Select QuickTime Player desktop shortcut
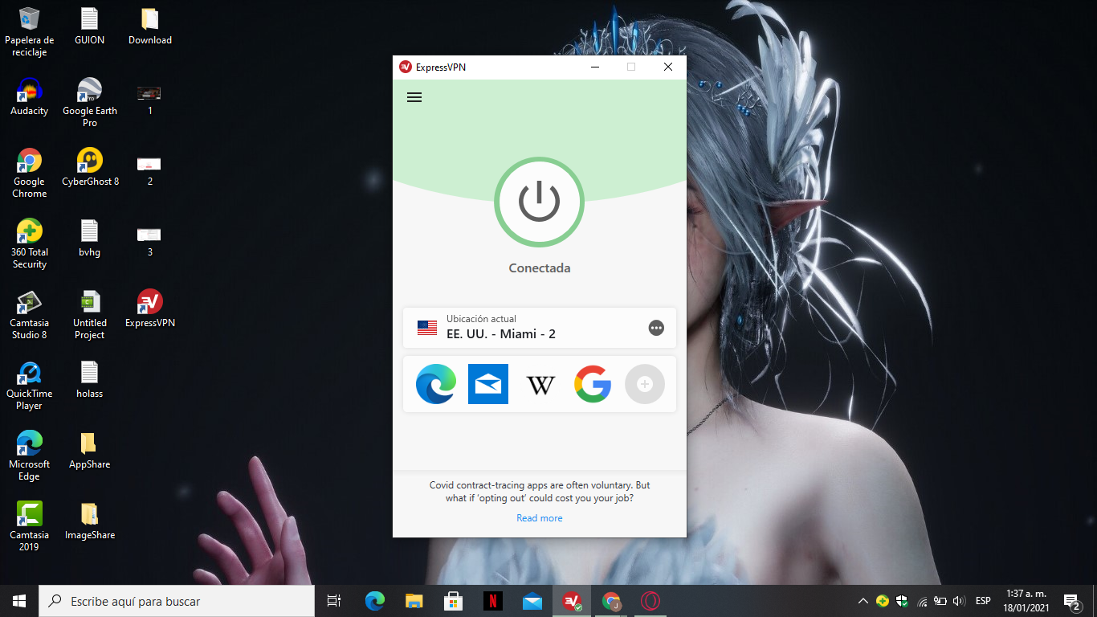 tap(29, 386)
